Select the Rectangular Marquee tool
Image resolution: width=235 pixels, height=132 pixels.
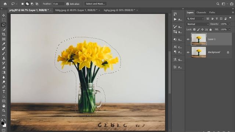click(x=4, y=20)
